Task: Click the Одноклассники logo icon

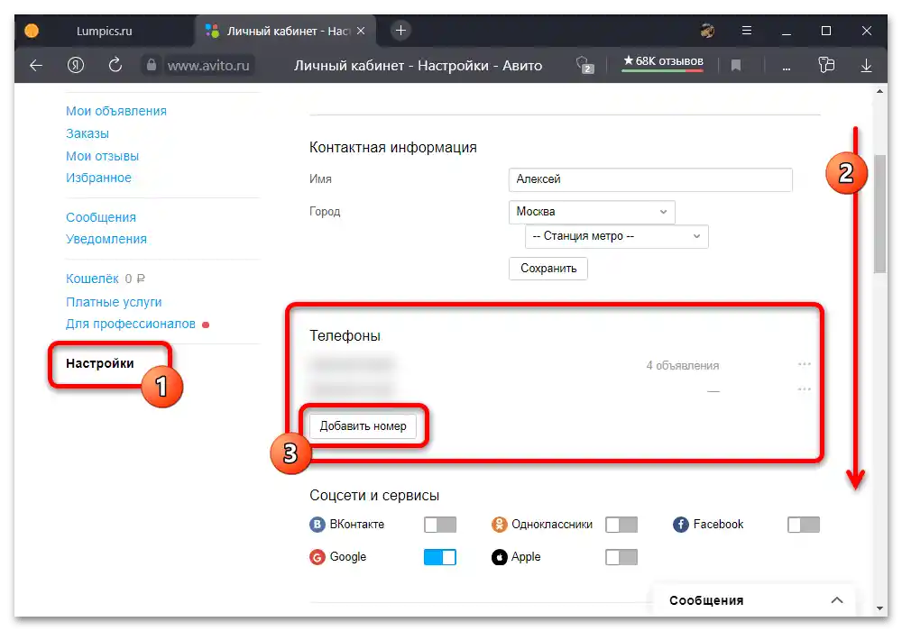Action: (499, 524)
